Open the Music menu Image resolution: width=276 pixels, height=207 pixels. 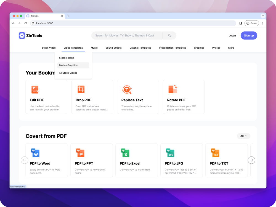[94, 48]
